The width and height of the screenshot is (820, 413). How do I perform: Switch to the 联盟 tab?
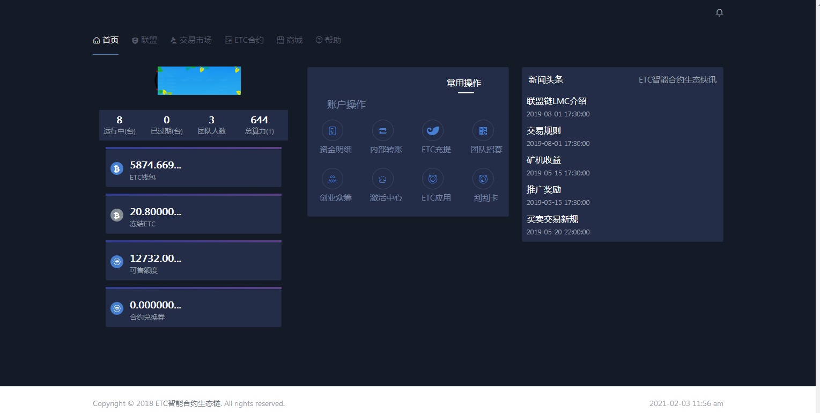click(144, 40)
